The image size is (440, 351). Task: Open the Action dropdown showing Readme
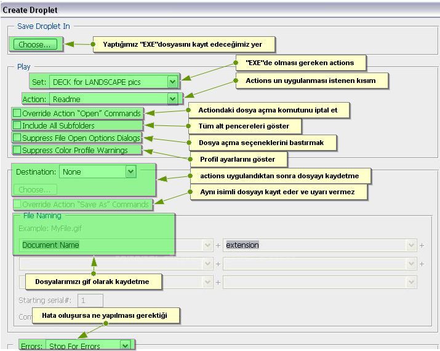[113, 99]
